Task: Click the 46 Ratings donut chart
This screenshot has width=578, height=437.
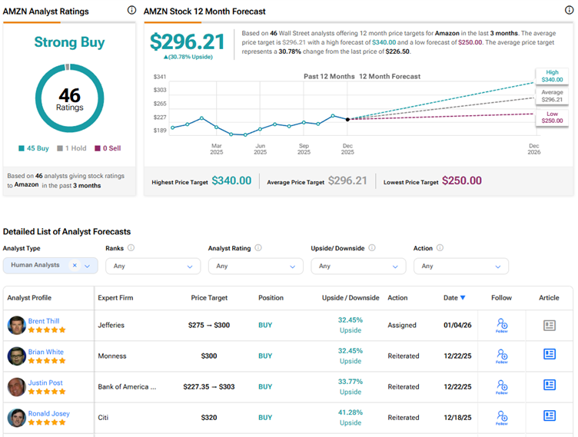Action: pos(70,98)
